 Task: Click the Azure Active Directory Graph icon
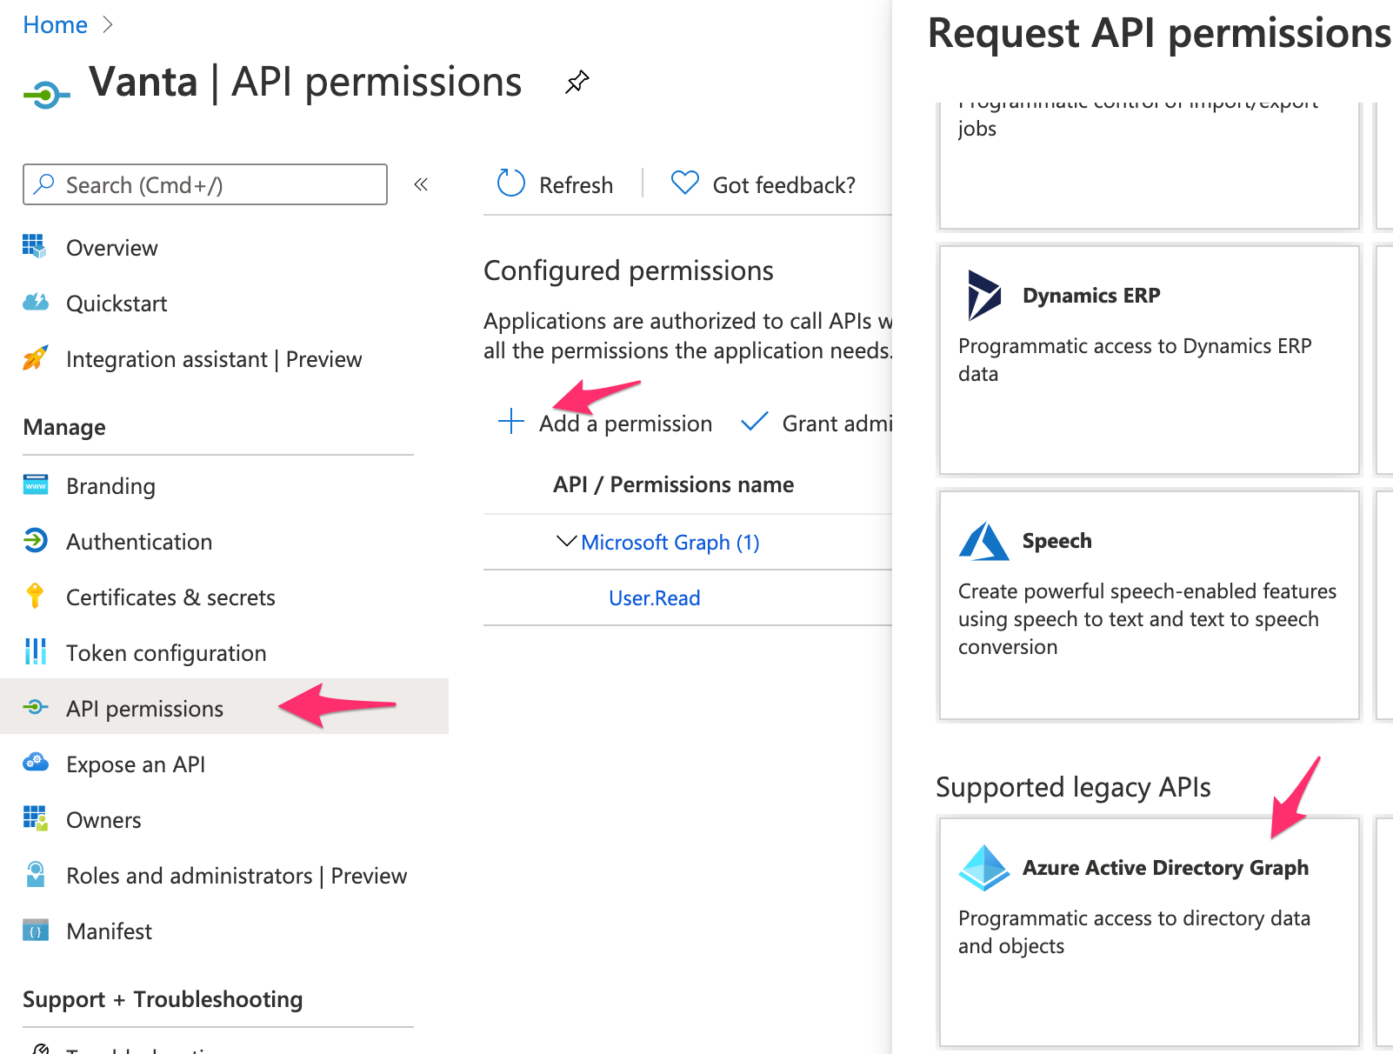[x=984, y=868]
